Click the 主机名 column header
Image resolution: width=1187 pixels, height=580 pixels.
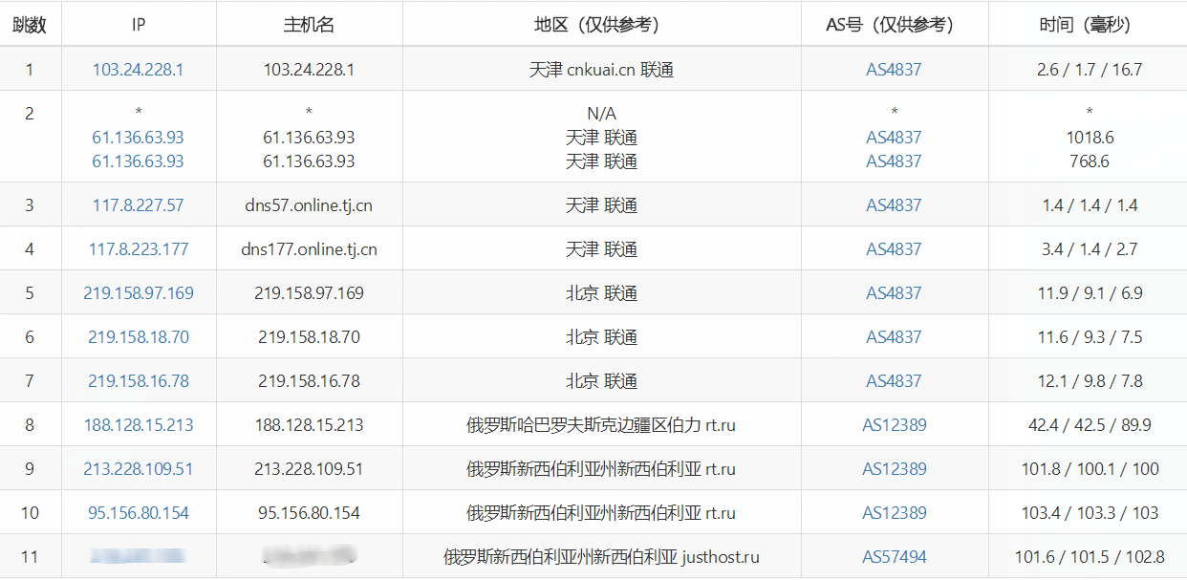(x=309, y=25)
